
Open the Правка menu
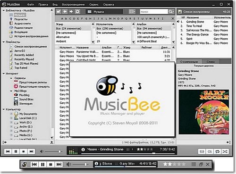43,4
